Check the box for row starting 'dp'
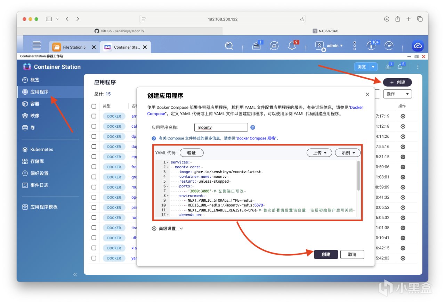 click(94, 136)
